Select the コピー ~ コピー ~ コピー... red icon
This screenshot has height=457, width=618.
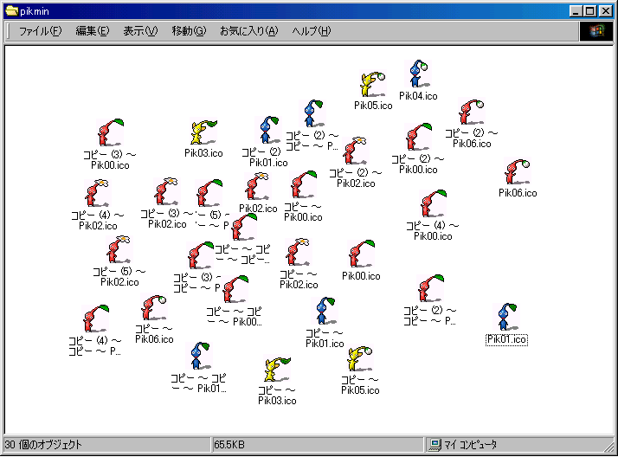[x=243, y=227]
